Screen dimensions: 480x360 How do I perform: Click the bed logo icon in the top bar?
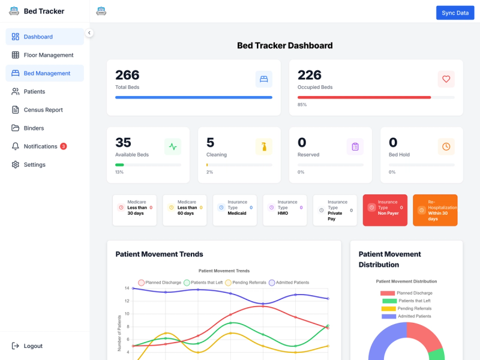(x=101, y=11)
